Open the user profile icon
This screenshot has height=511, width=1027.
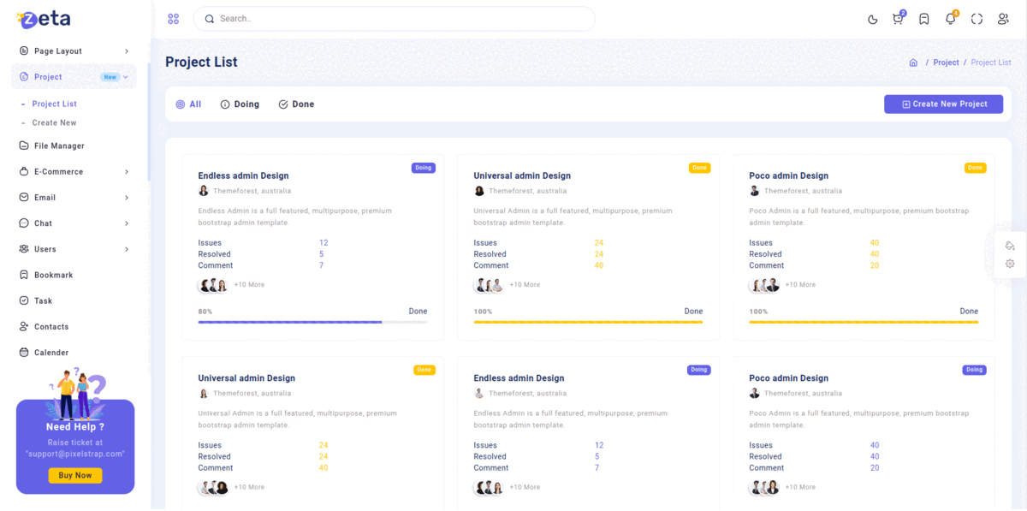(x=1003, y=19)
